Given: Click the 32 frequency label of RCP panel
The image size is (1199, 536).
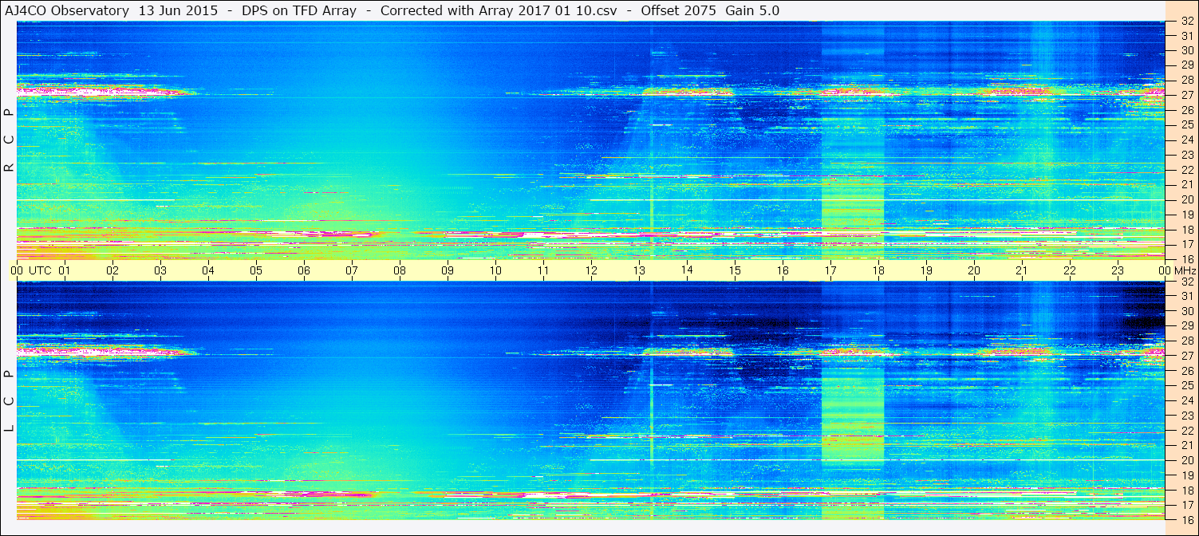Looking at the screenshot, I should pyautogui.click(x=1186, y=22).
